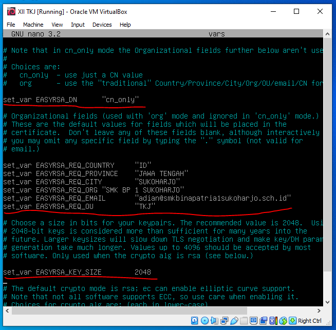Minimize the VirtualBox window
Screen dimensions: 336x330
pos(273,12)
